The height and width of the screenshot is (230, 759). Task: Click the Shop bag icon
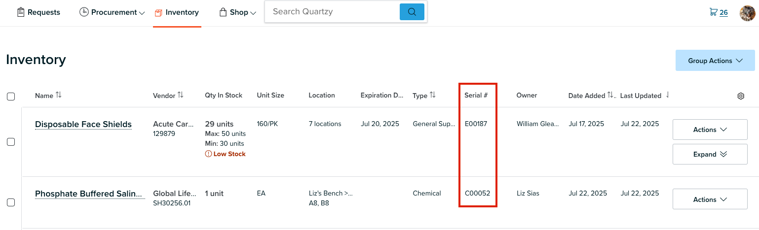[x=223, y=12]
